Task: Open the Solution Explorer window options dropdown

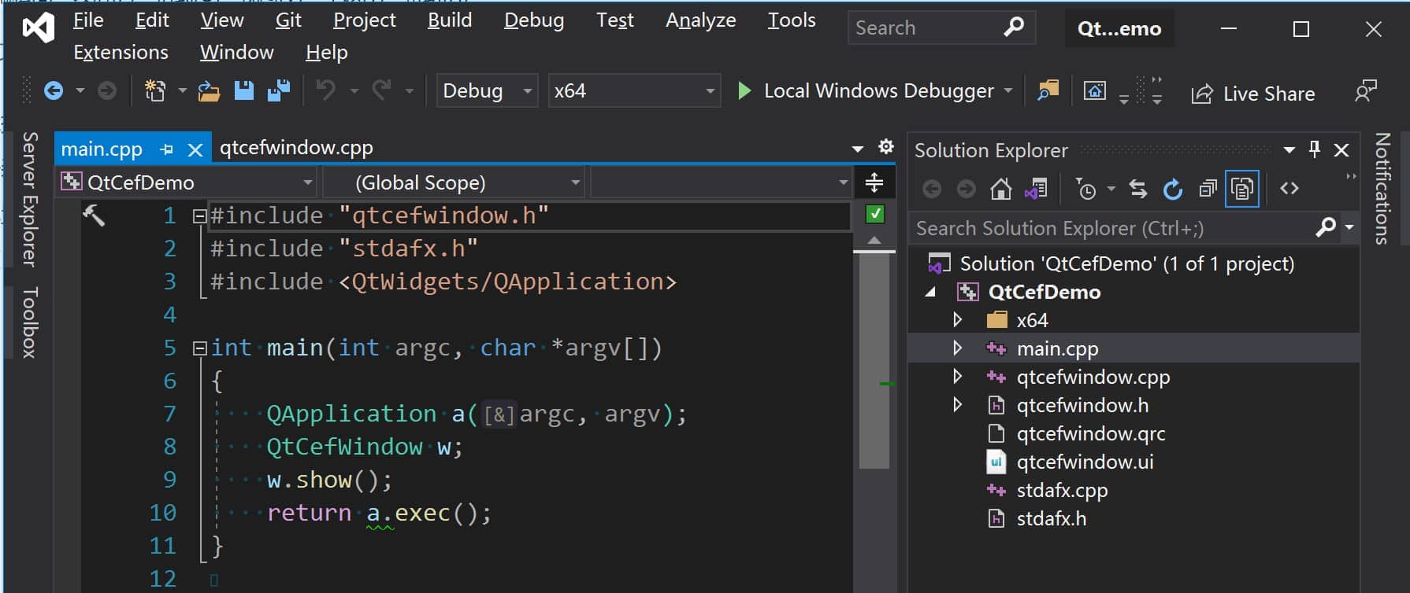Action: (x=1289, y=149)
